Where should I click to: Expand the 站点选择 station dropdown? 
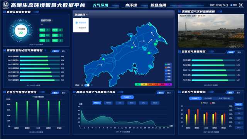pos(81,15)
